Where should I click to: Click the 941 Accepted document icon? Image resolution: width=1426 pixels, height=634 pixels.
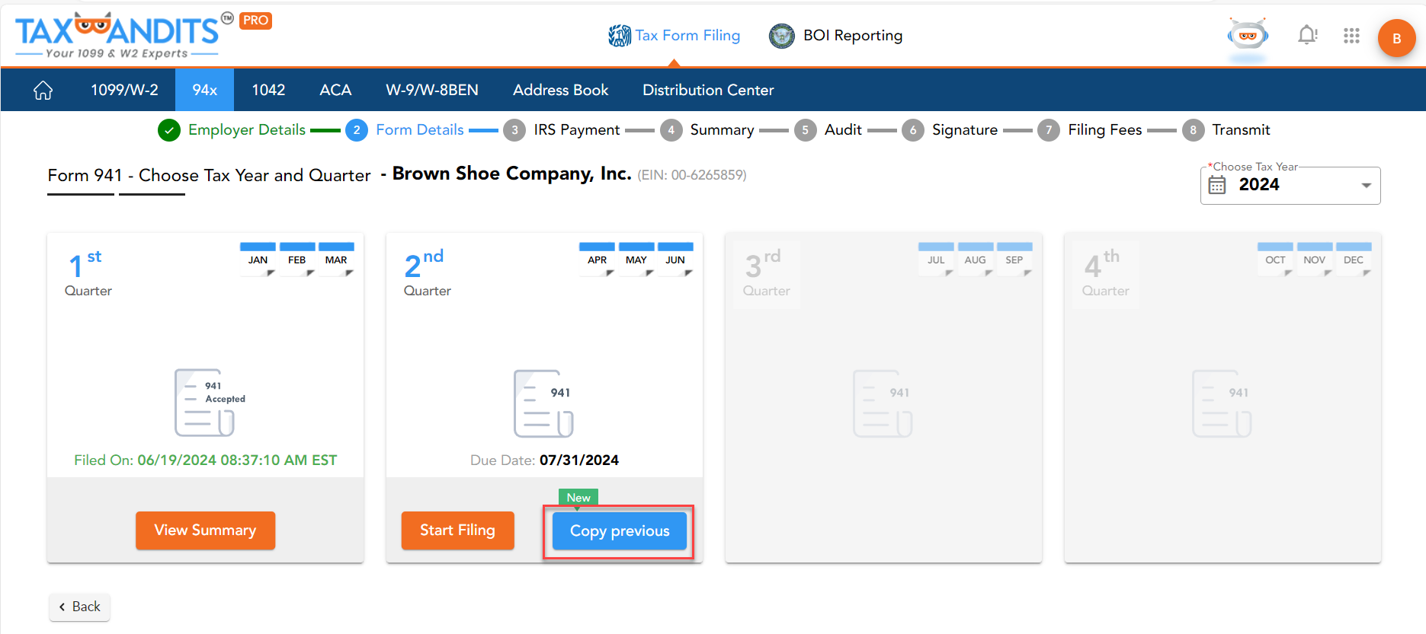tap(205, 403)
